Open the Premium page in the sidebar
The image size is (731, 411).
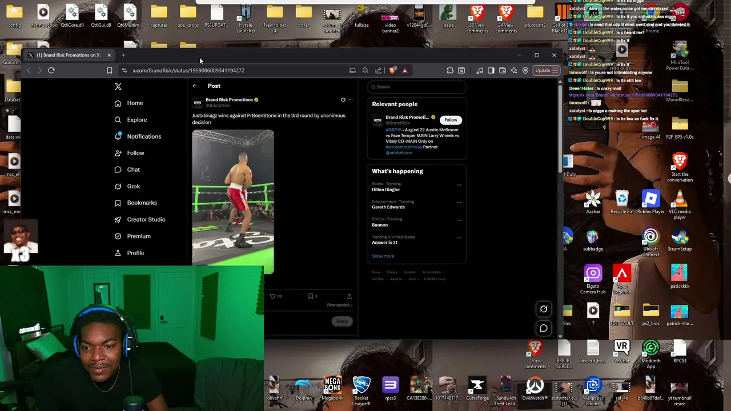132,236
